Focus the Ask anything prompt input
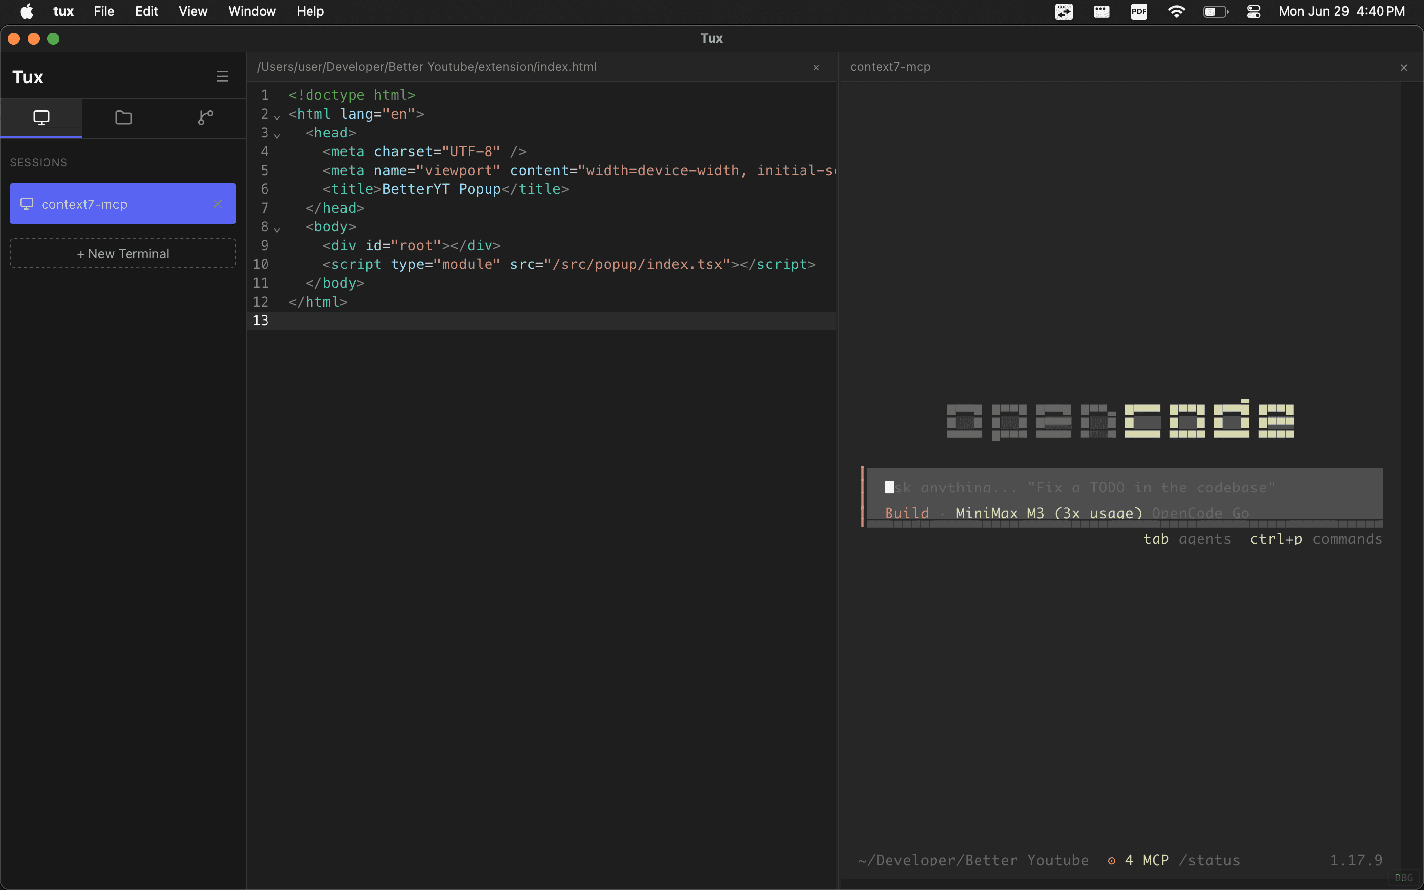The height and width of the screenshot is (890, 1424). pos(1124,488)
